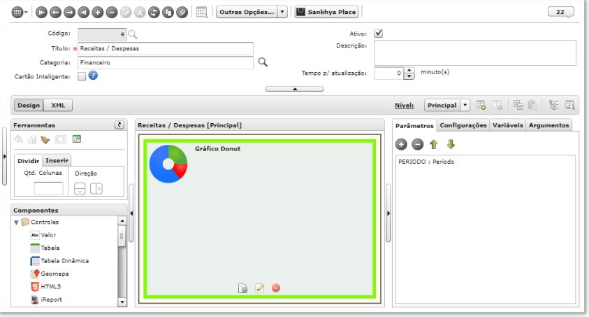Add a new level icon
The height and width of the screenshot is (317, 589).
(x=481, y=105)
